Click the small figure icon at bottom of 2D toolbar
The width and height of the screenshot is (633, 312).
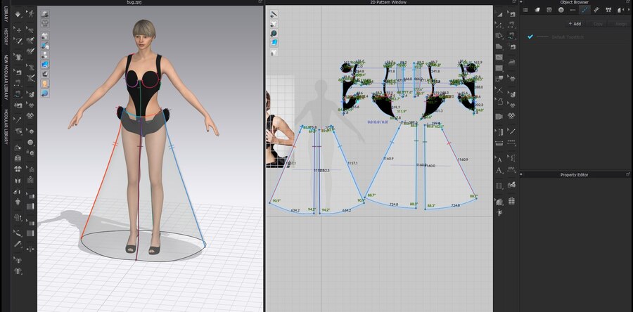pos(499,212)
